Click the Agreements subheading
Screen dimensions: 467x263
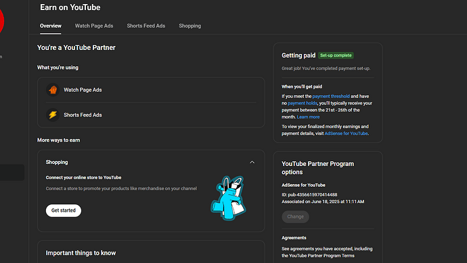294,238
